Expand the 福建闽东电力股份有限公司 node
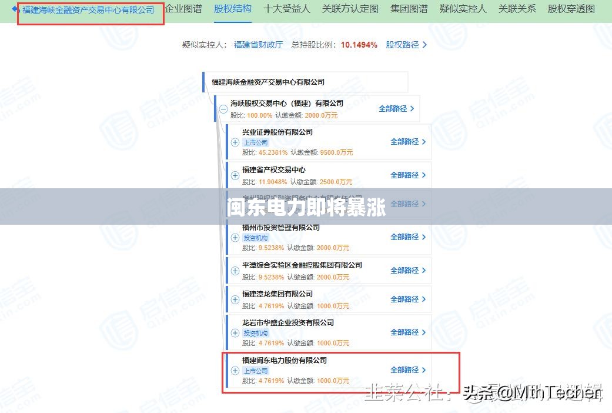Screen dimensions: 612x413 click(235, 371)
